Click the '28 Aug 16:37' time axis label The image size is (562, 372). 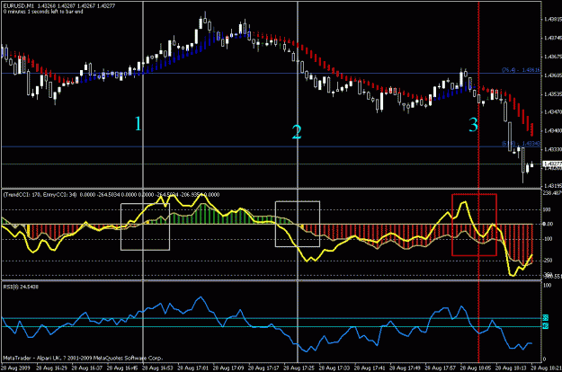pyautogui.click(x=87, y=368)
